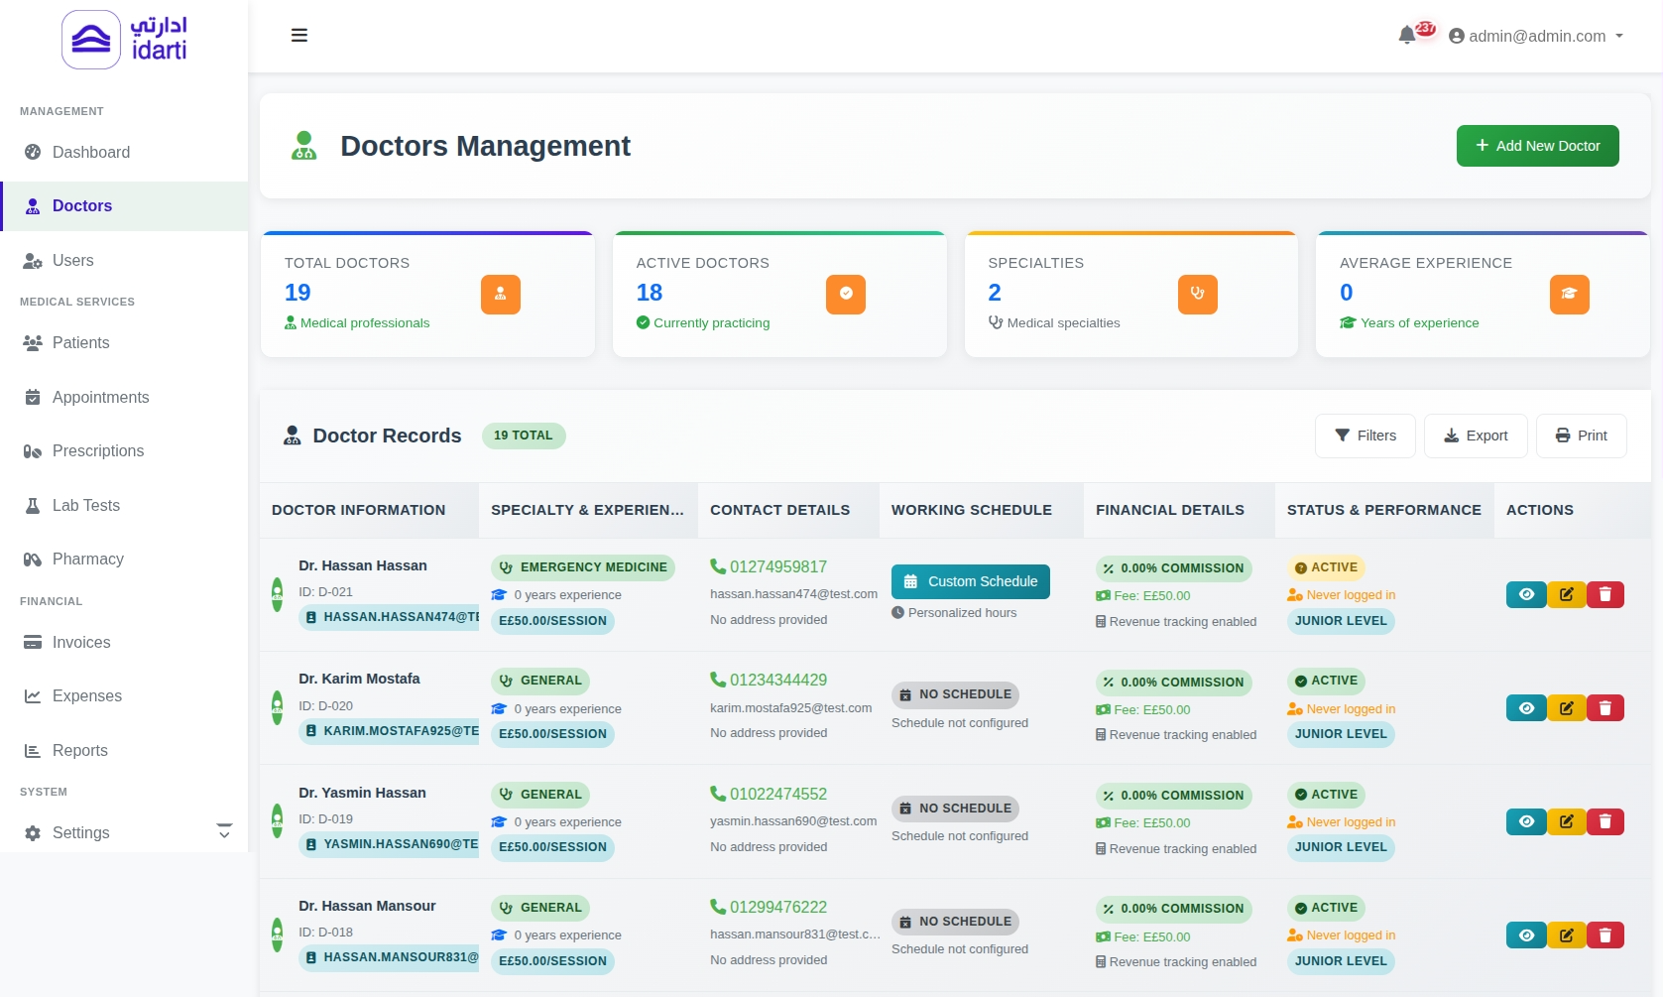Export the doctor records
The width and height of the screenshot is (1663, 997).
pyautogui.click(x=1475, y=436)
